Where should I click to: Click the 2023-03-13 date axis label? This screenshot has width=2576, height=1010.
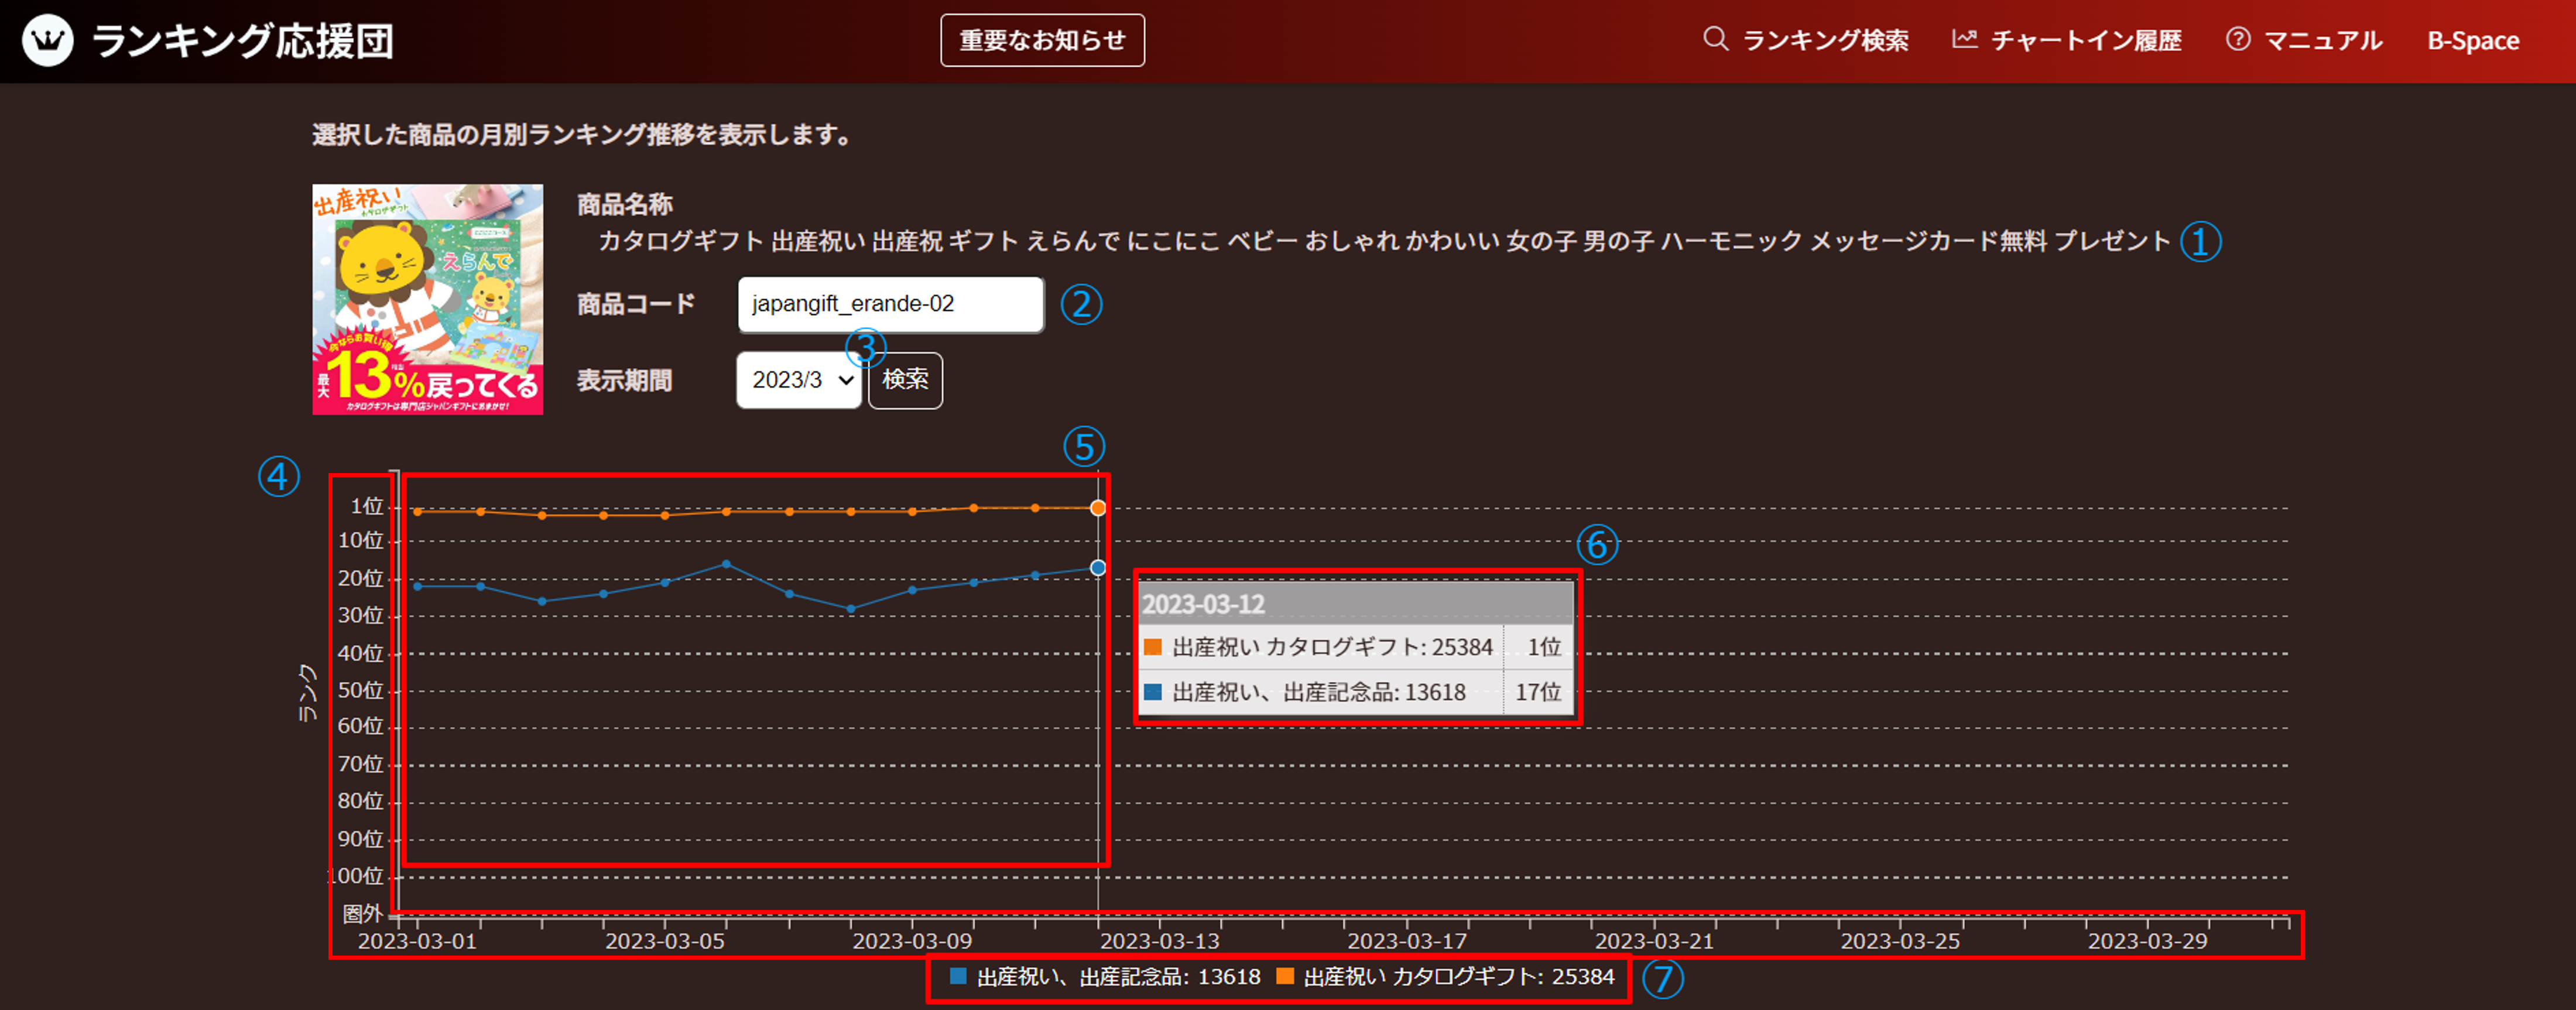[x=1159, y=941]
